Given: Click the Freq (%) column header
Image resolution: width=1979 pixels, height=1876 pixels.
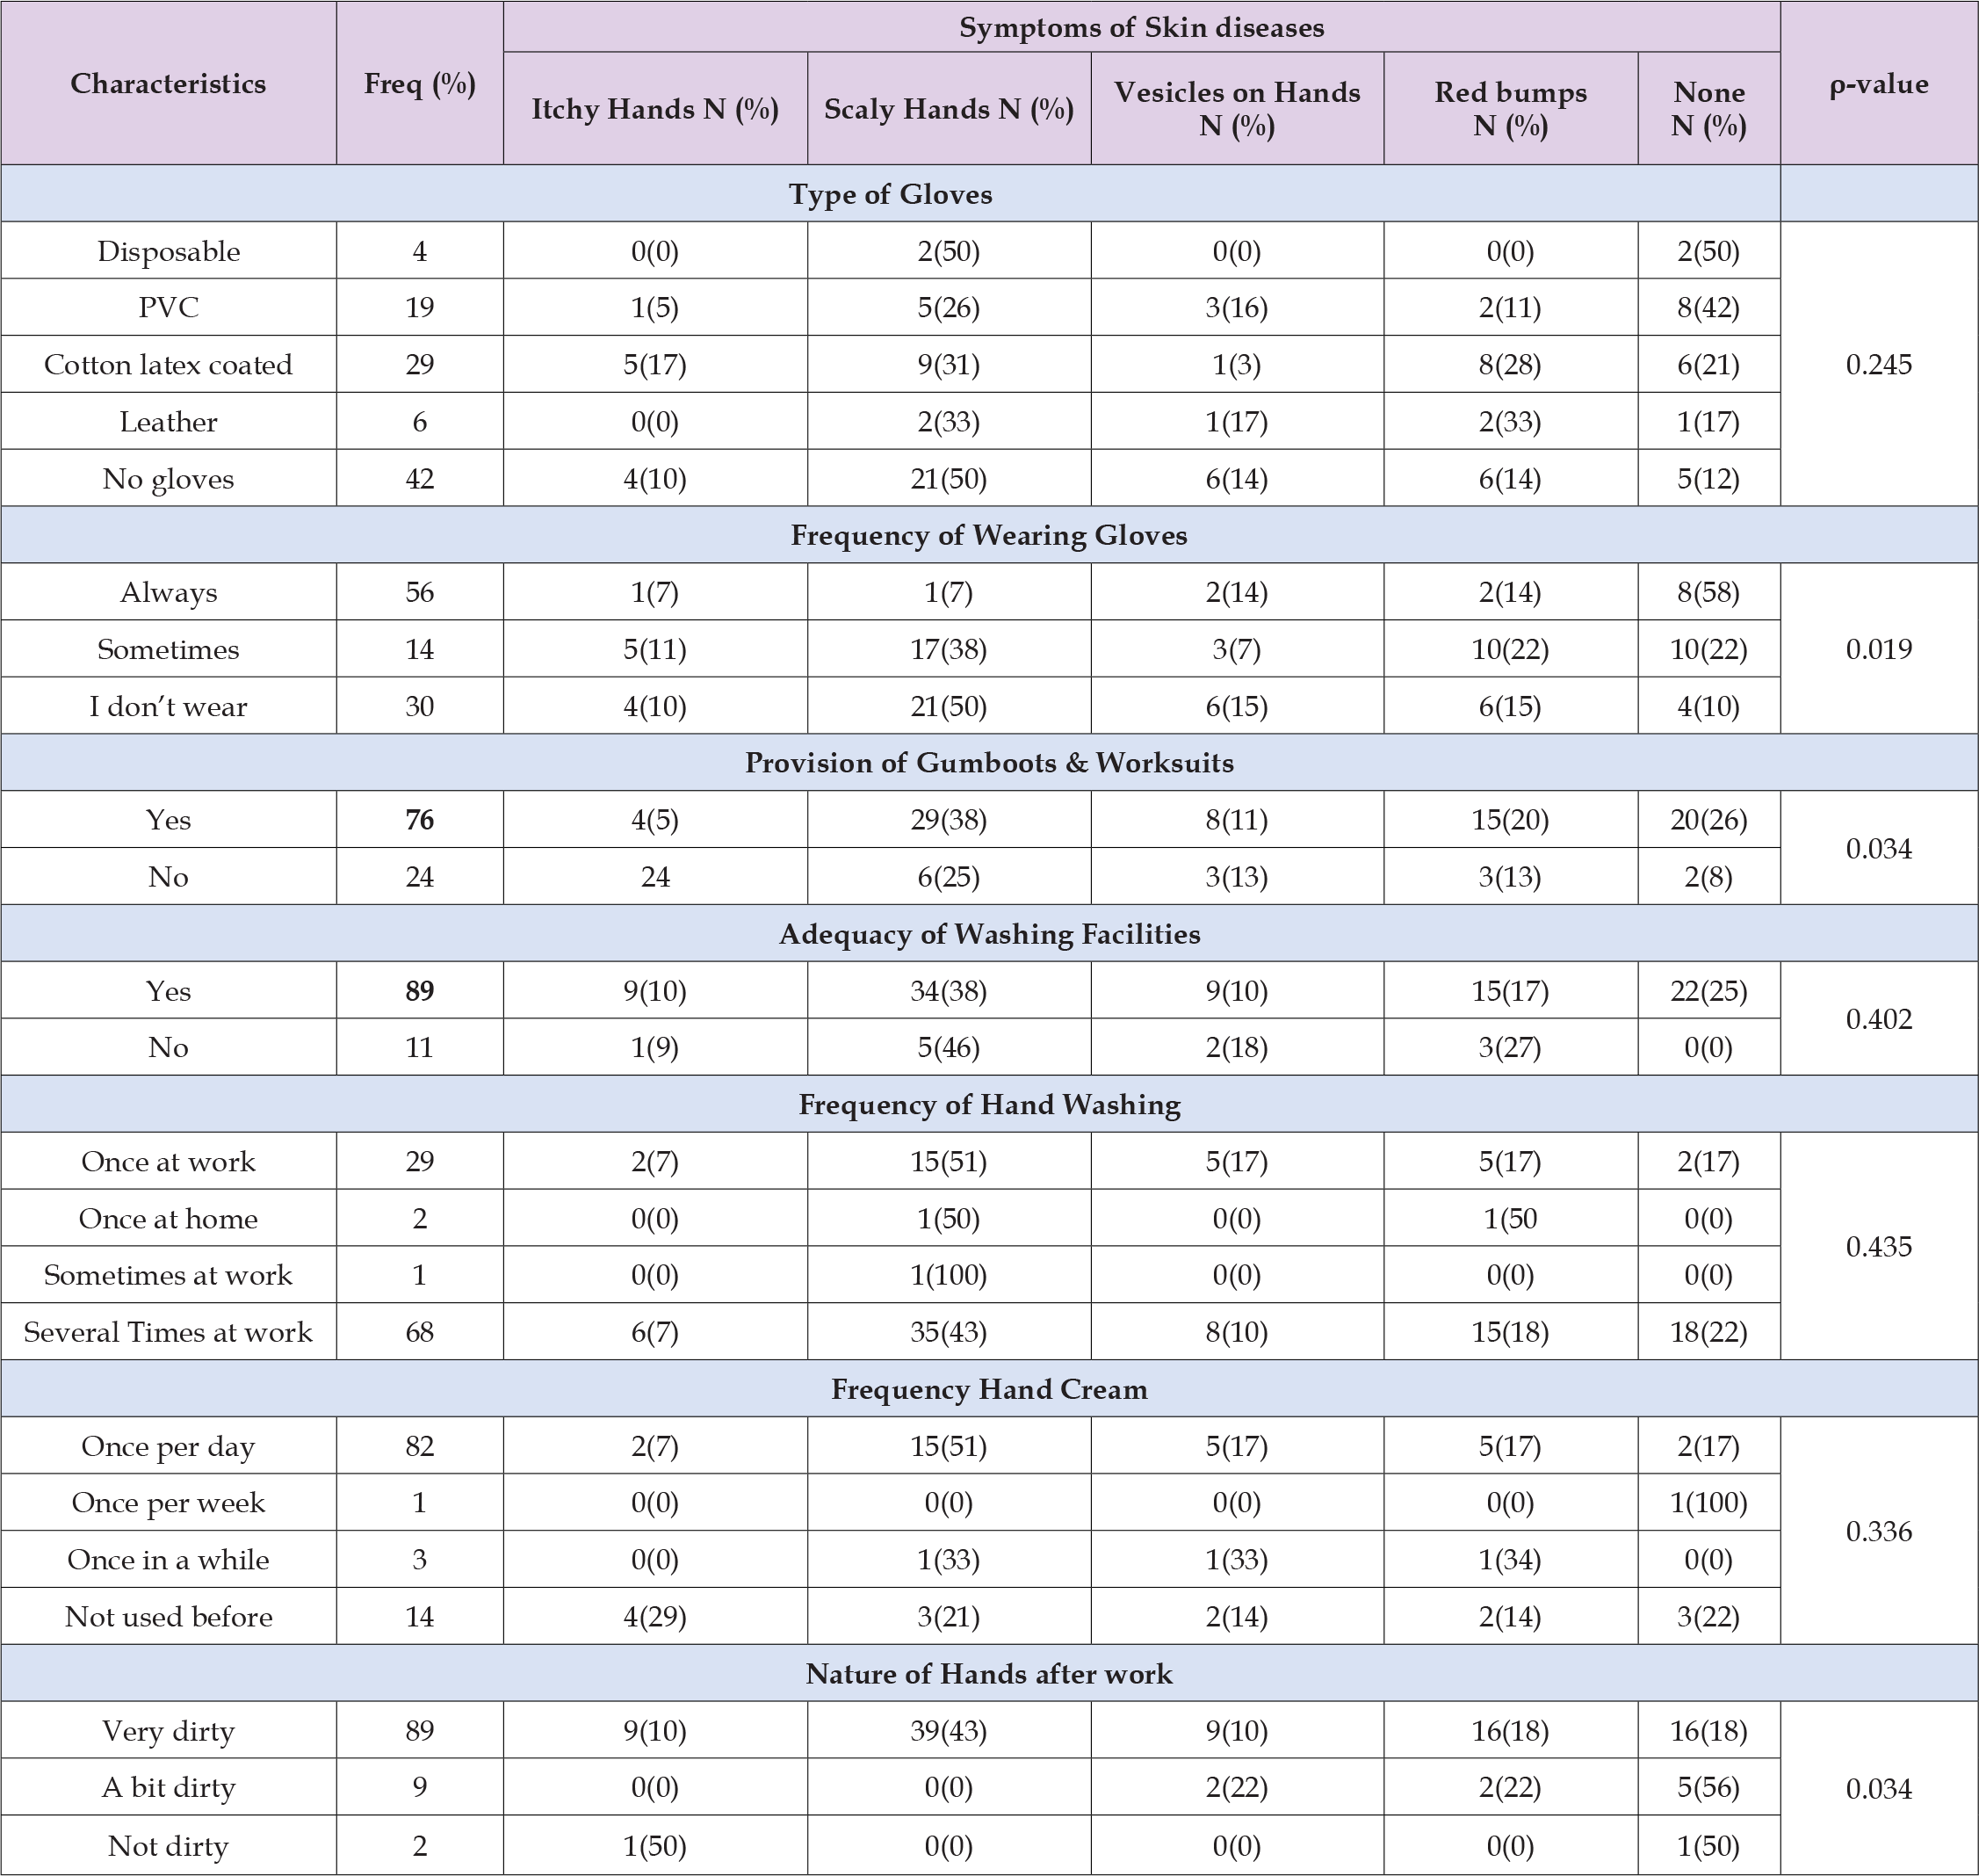Looking at the screenshot, I should pyautogui.click(x=419, y=84).
